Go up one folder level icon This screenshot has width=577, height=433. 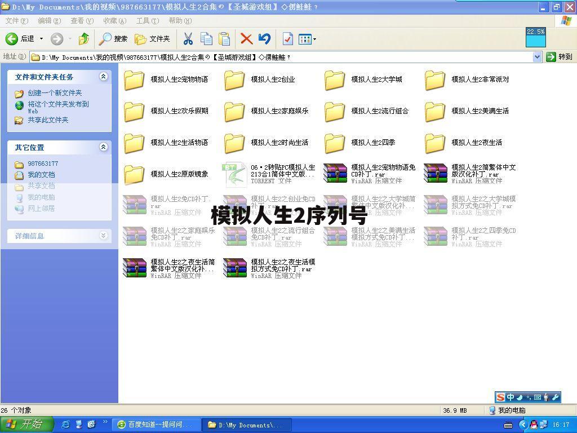84,39
